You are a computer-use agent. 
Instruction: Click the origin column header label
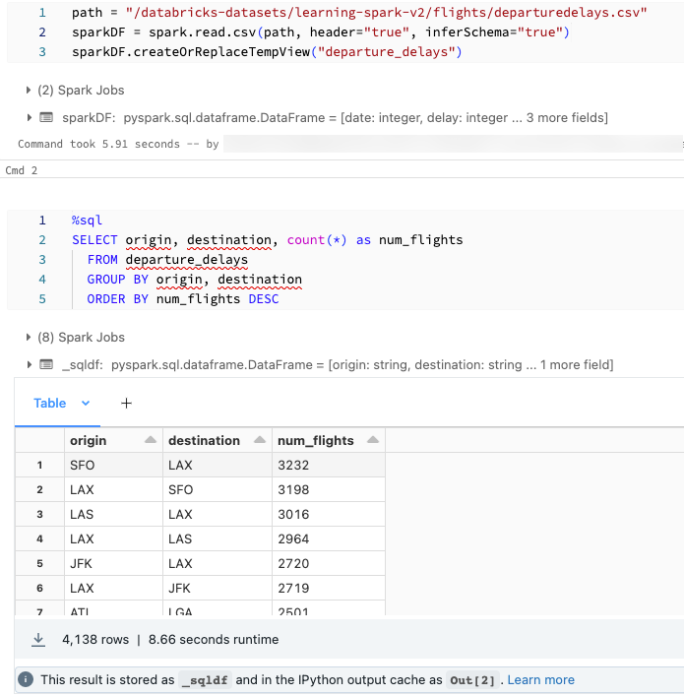89,440
